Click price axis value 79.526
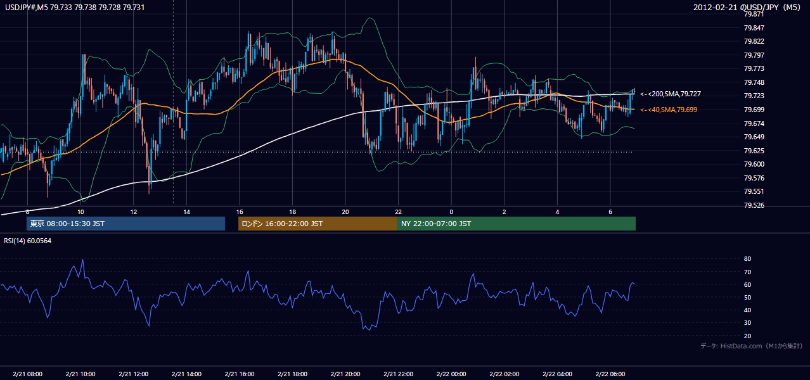The width and height of the screenshot is (810, 380). pos(754,205)
